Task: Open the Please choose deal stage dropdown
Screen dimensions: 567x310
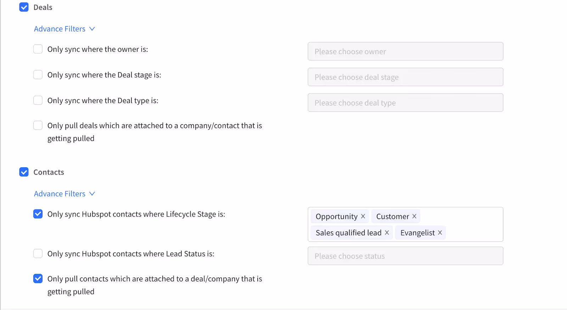Action: point(405,77)
